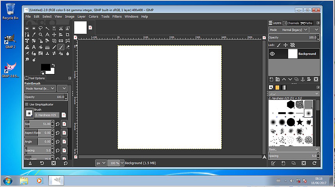This screenshot has width=335, height=187.
Task: Toggle lock alpha channel checkerboard
Action: tap(292, 45)
